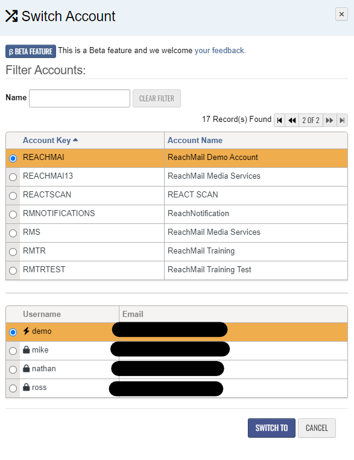Screen dimensions: 354x460
Task: Click the Cancel button
Action: (x=317, y=428)
